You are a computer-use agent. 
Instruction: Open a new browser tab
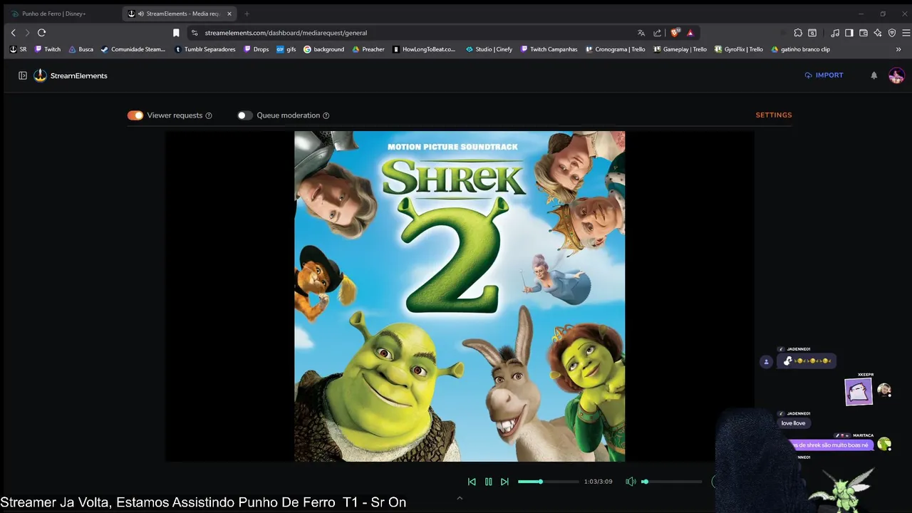tap(247, 14)
